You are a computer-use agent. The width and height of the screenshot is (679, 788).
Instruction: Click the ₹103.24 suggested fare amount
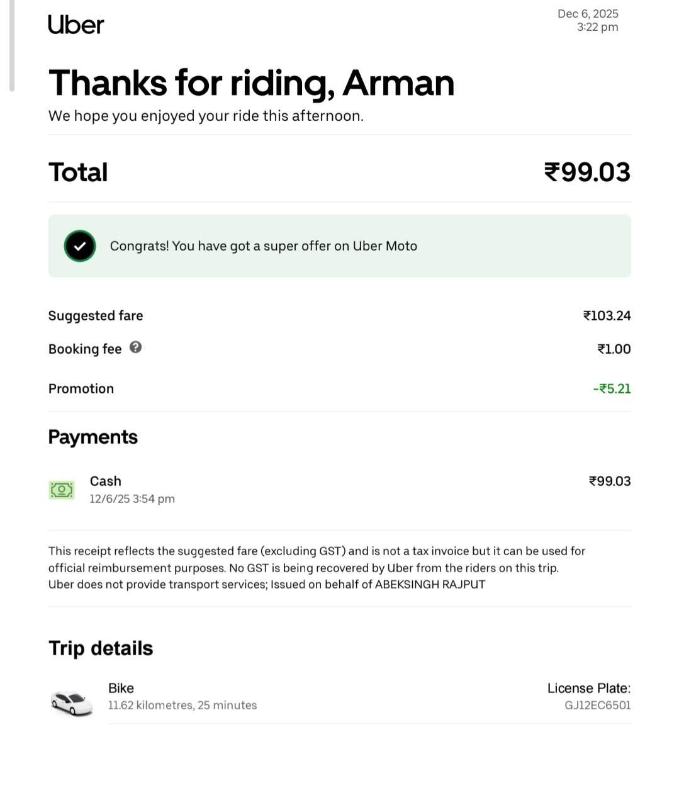[607, 316]
